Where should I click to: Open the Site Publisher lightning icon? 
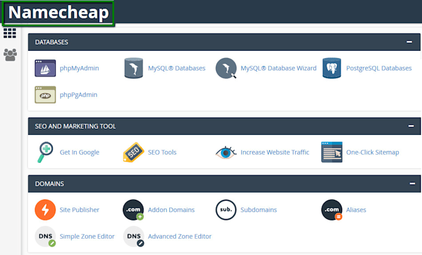click(x=45, y=210)
